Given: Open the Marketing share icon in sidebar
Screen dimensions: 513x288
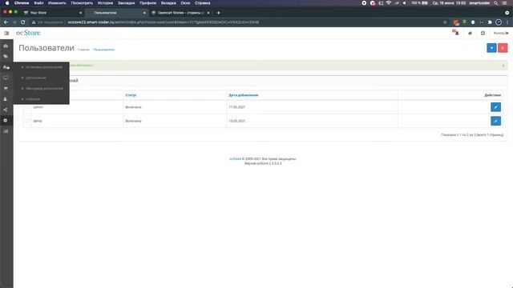Looking at the screenshot, I should (6, 110).
